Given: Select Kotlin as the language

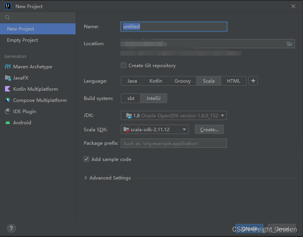Looking at the screenshot, I should (156, 81).
